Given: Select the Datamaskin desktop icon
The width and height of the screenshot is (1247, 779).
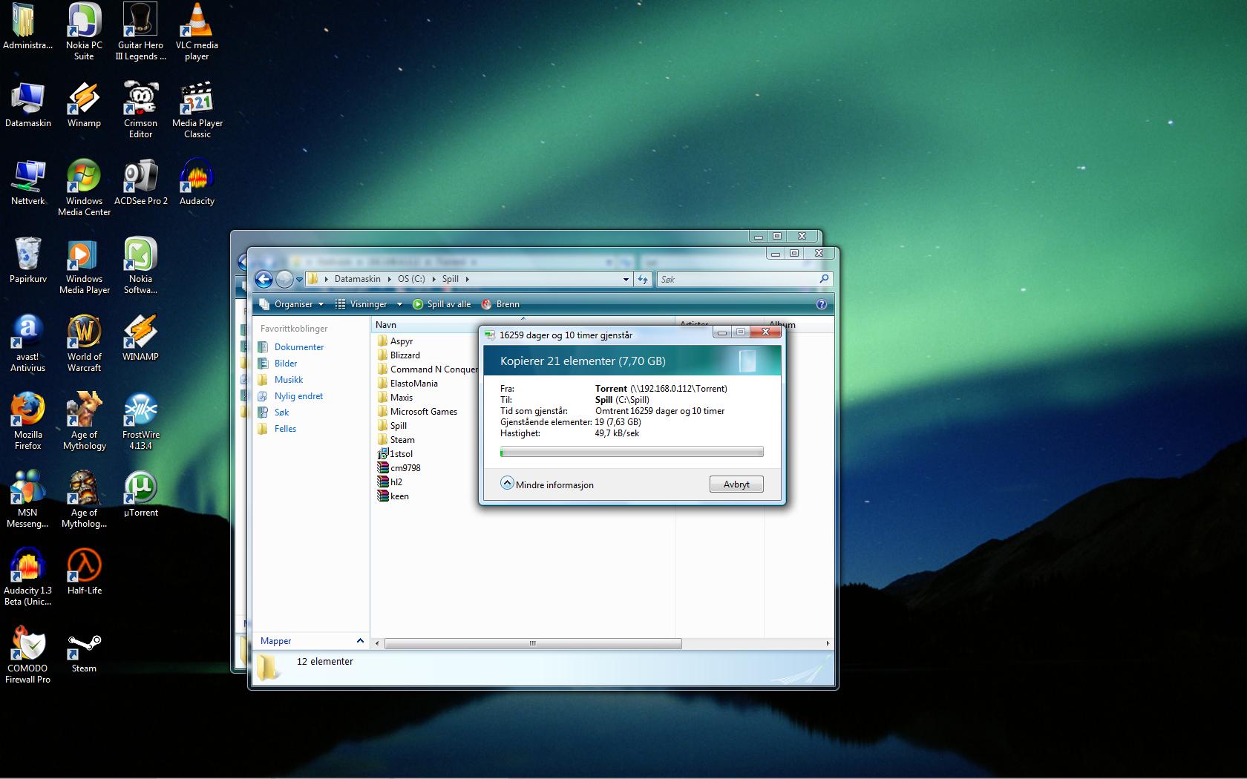Looking at the screenshot, I should tap(28, 105).
